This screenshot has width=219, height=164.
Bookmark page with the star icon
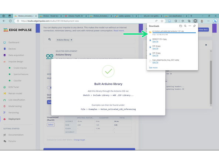tap(162, 21)
